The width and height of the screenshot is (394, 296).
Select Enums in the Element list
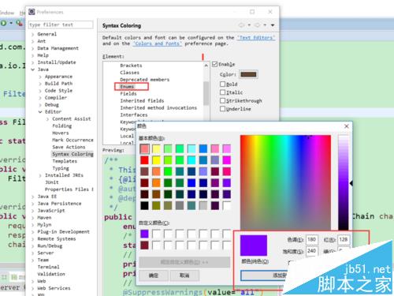[127, 87]
